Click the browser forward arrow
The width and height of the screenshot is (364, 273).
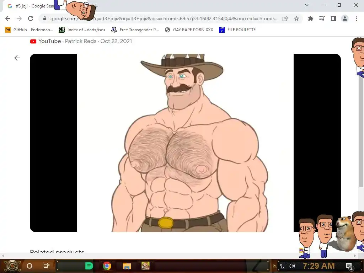[19, 18]
